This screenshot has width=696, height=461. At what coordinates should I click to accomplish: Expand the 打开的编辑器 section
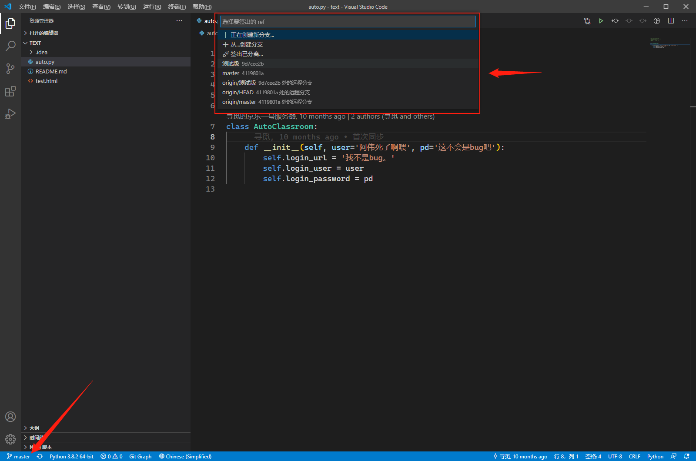point(106,33)
